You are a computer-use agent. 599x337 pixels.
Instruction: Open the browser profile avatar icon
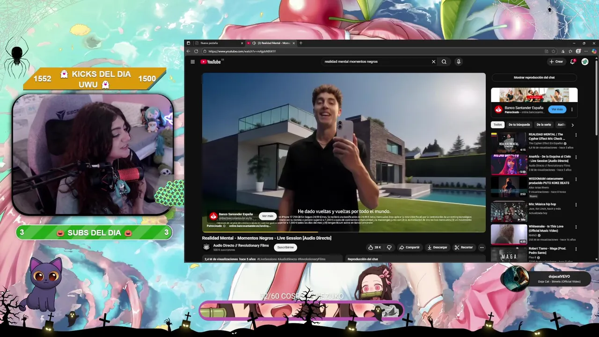point(578,51)
